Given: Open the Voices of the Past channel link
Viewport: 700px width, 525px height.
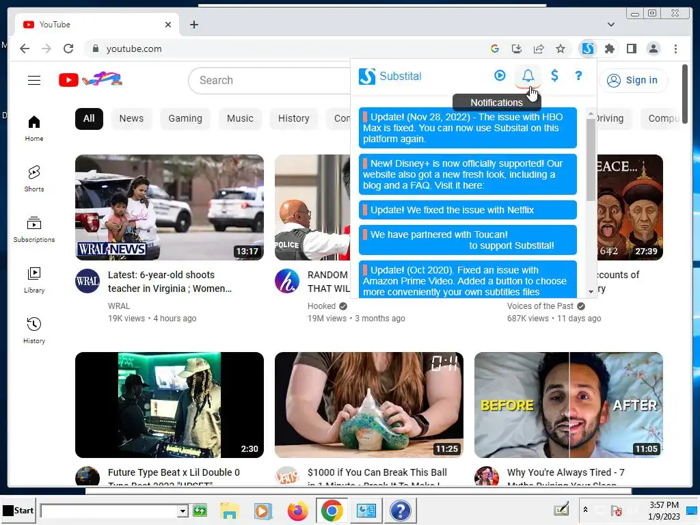Looking at the screenshot, I should click(540, 306).
